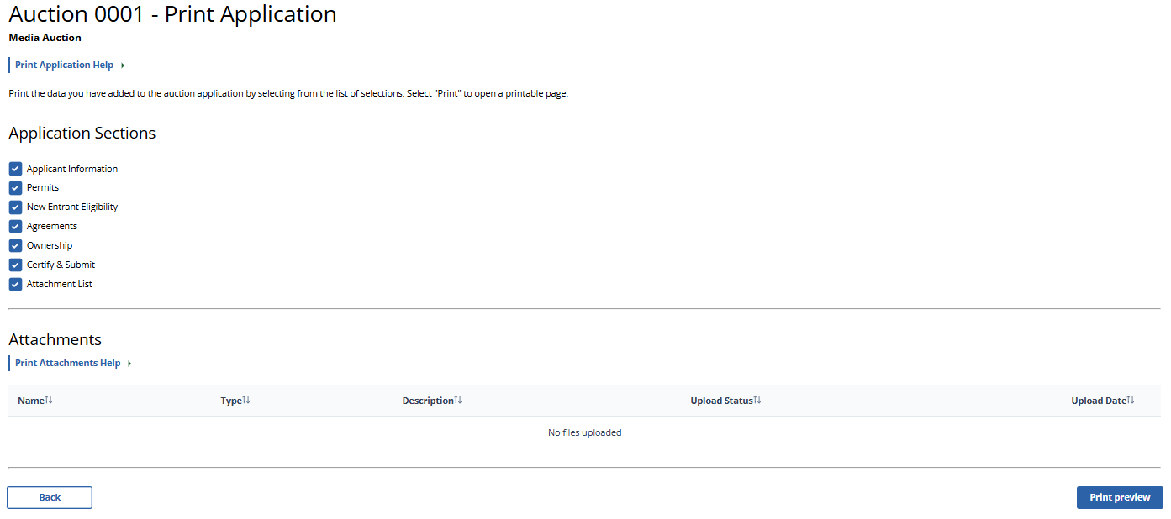
Task: Sort by Description using arrows icon
Action: [x=458, y=400]
